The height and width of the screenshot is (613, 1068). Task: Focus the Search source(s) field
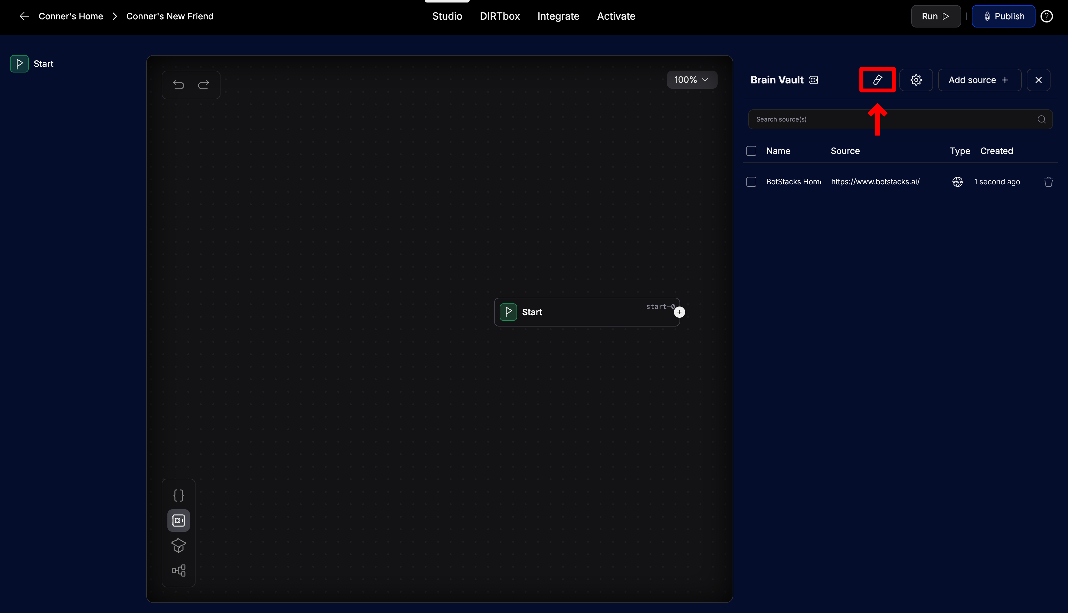click(892, 119)
